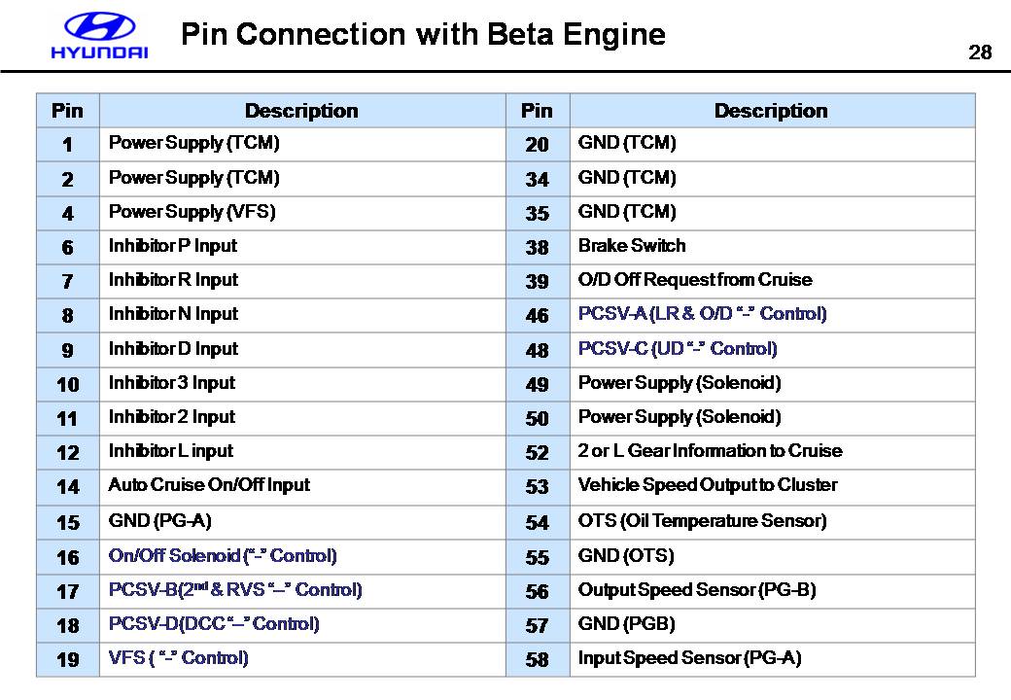Click the Auto Cruise On/Off Input cell
The width and height of the screenshot is (1011, 700).
(209, 485)
